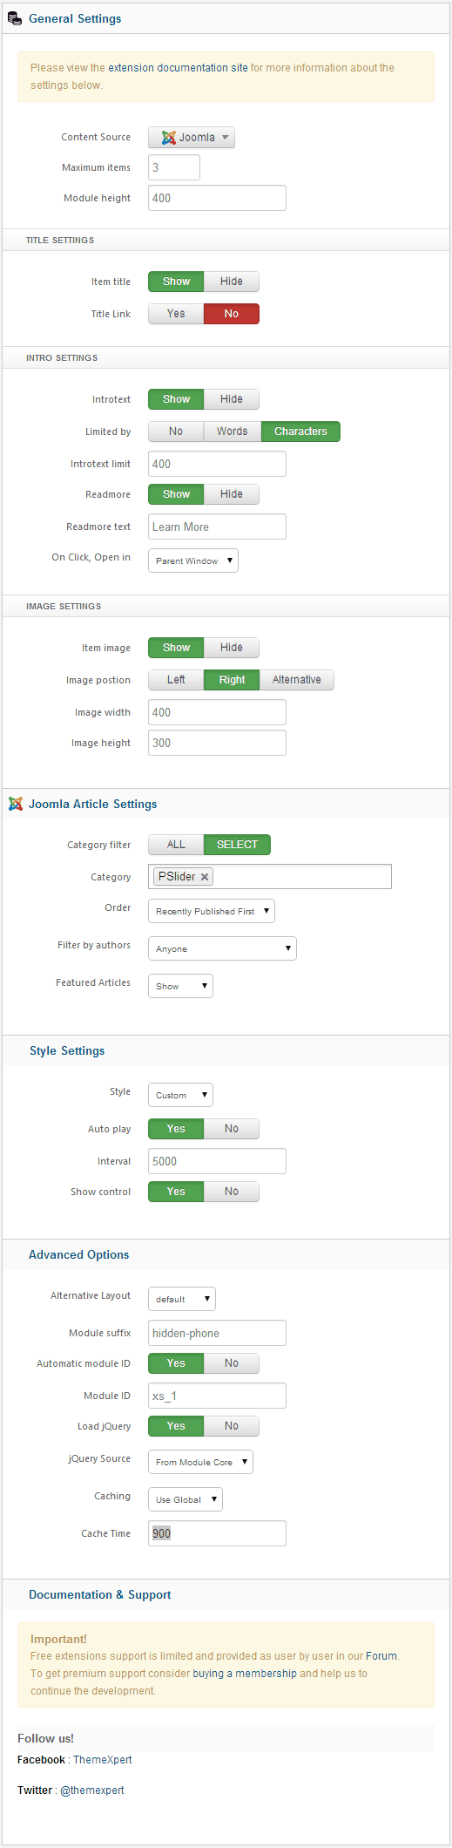Select No for Title Link
This screenshot has width=452, height=1848.
point(232,314)
